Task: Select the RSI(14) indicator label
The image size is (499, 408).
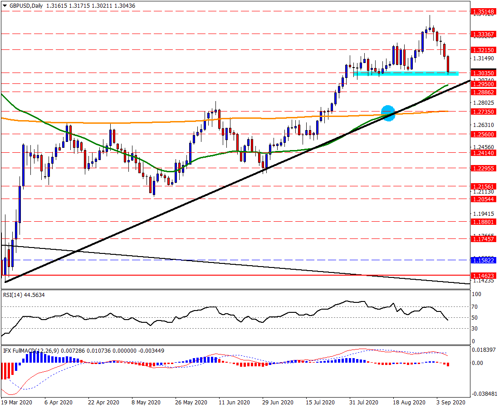Action: coord(24,295)
